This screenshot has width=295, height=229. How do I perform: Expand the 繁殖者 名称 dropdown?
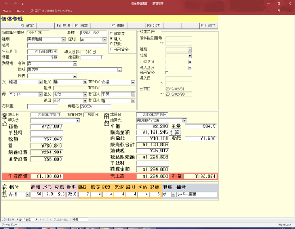(x=75, y=64)
